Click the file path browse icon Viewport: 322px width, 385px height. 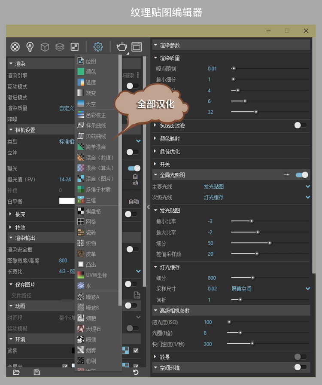(137, 295)
